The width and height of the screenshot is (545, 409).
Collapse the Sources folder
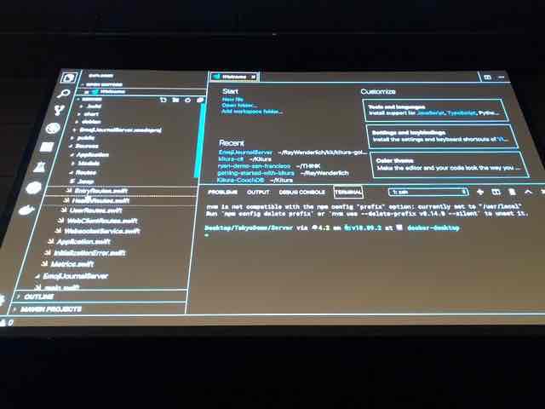pos(87,146)
